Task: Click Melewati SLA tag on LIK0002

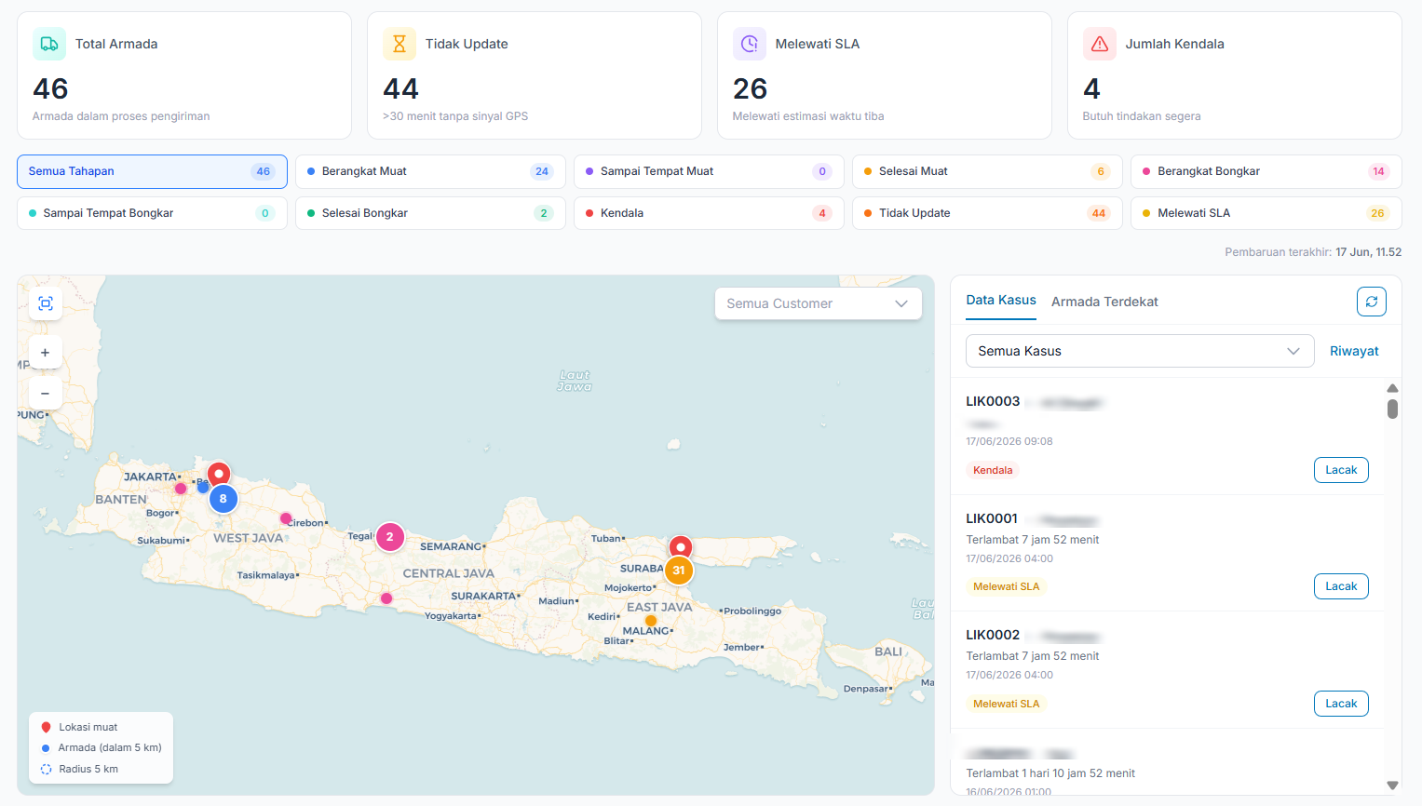Action: pyautogui.click(x=1007, y=704)
